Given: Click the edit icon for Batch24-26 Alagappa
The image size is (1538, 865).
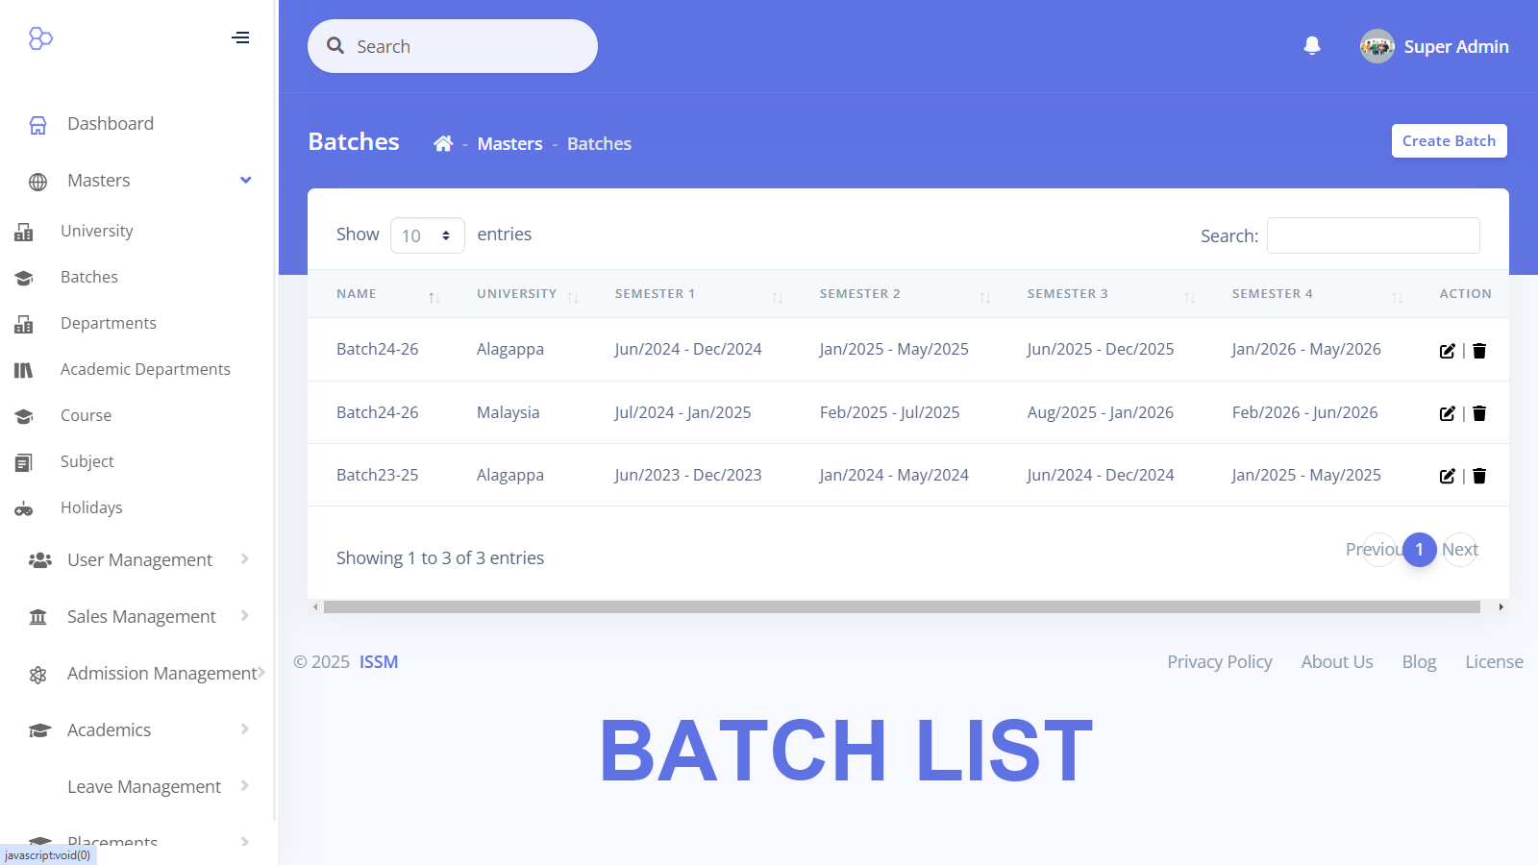Looking at the screenshot, I should click(1447, 351).
